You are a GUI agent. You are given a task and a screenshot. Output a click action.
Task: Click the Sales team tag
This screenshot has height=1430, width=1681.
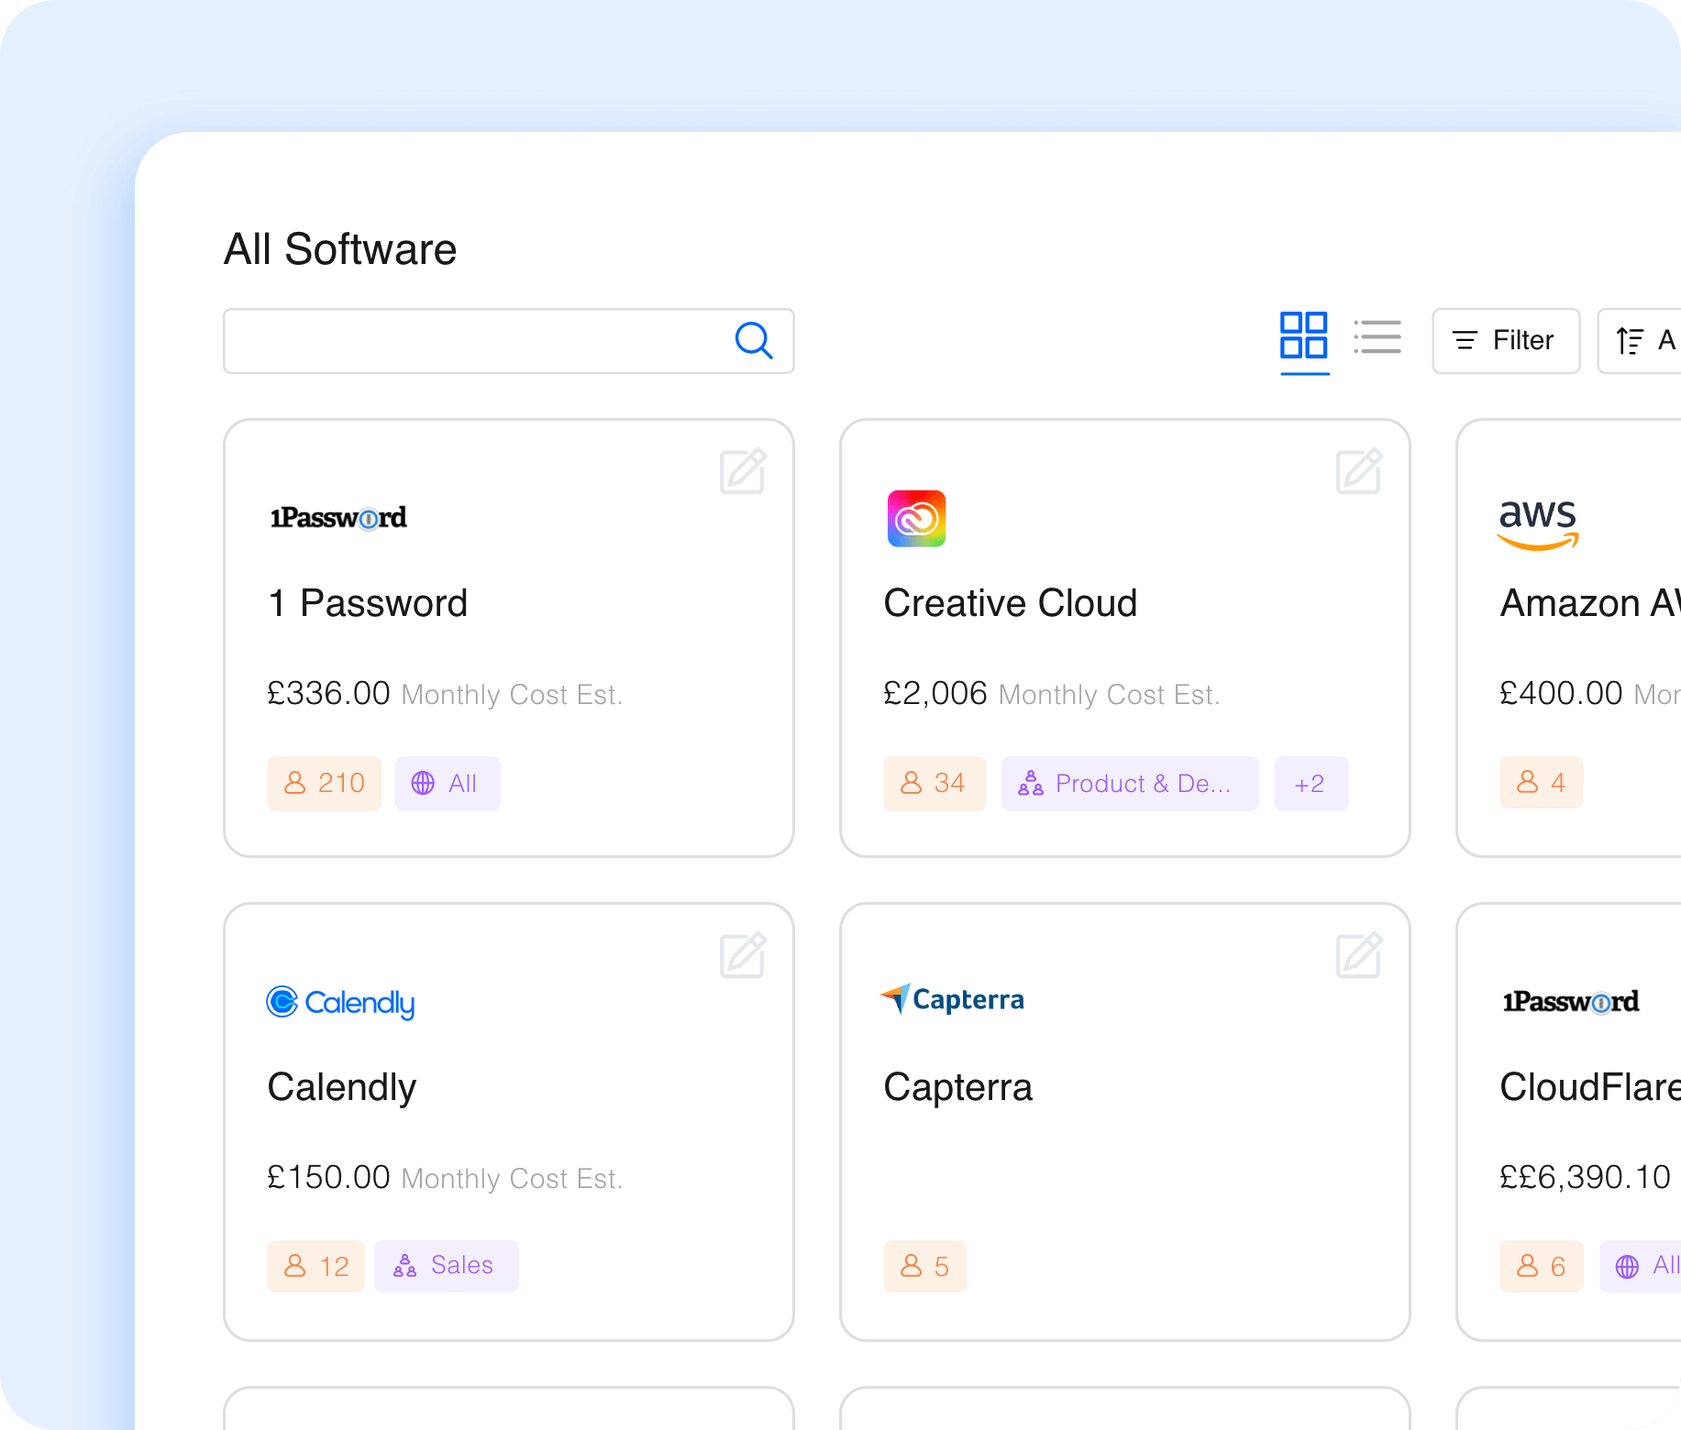(447, 1267)
